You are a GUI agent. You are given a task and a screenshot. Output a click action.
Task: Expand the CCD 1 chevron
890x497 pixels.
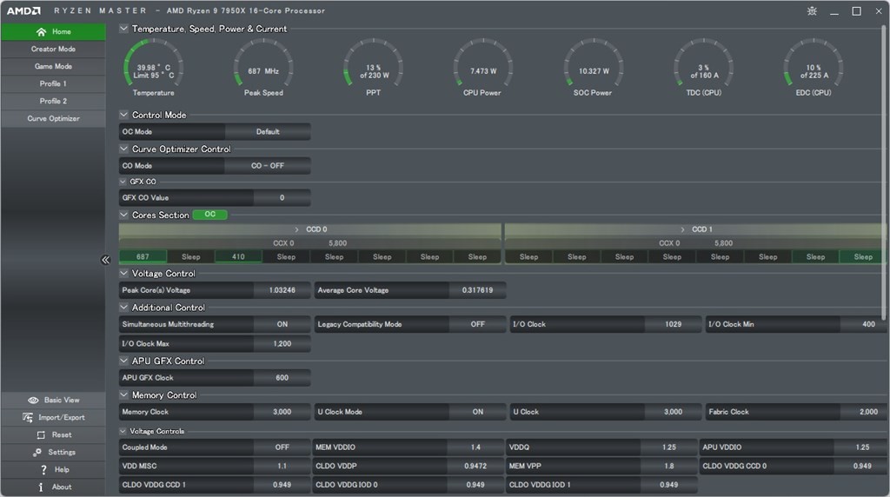tap(683, 229)
